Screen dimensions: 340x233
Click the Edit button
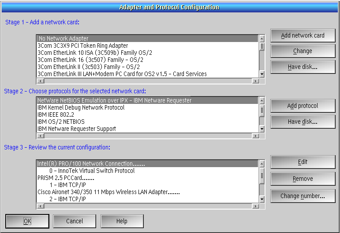click(303, 162)
